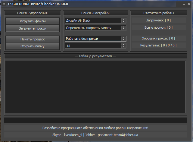193x142 pixels.
Task: Expand the Определить скорость самому combo box
Action: [123, 28]
